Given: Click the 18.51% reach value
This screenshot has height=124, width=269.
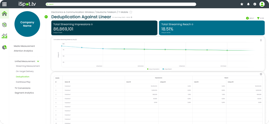Looking at the screenshot, I should (167, 29).
